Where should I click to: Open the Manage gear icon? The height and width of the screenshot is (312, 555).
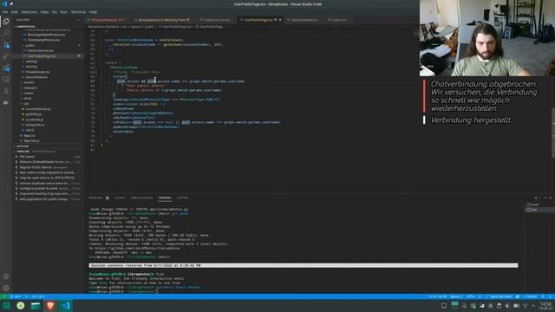pyautogui.click(x=6, y=288)
